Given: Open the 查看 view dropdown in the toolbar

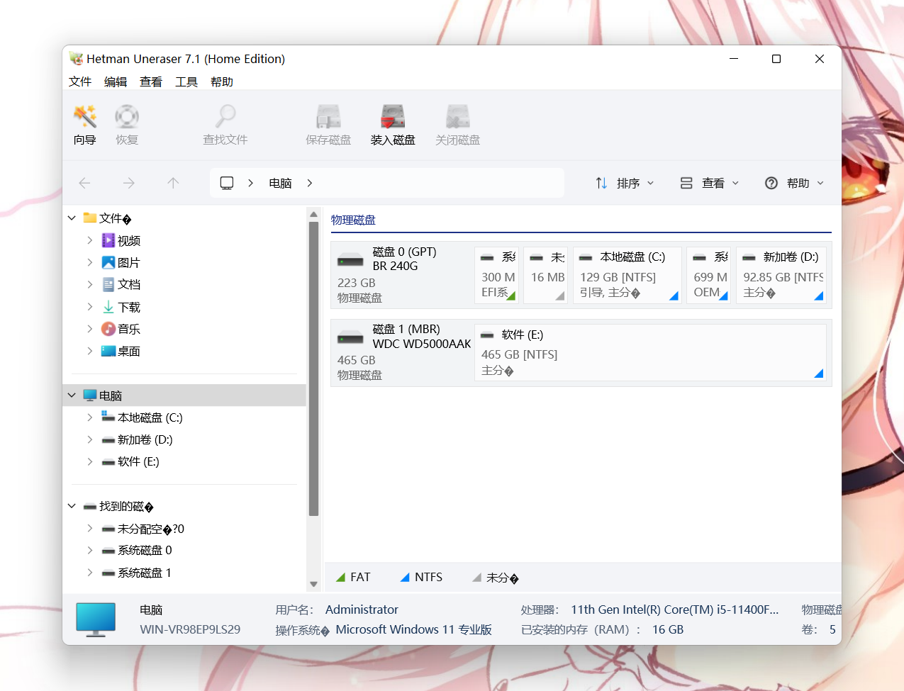Looking at the screenshot, I should [710, 183].
